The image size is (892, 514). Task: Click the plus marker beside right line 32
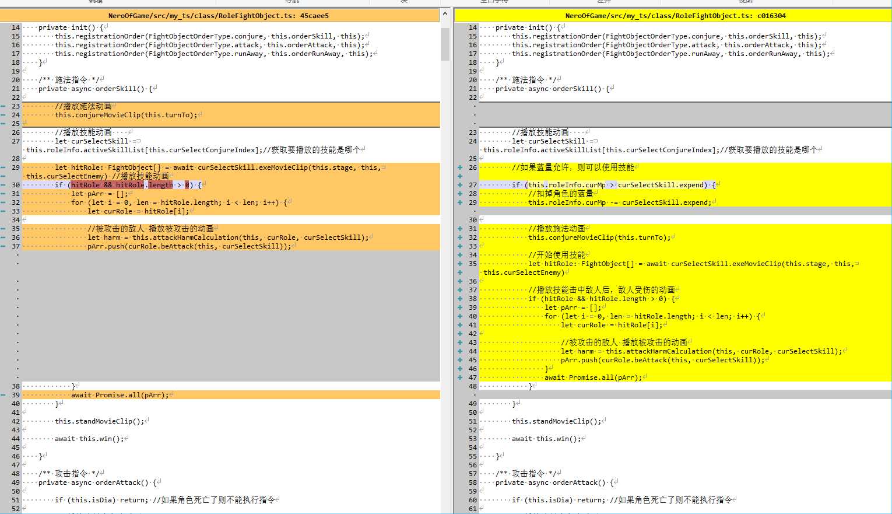pos(460,237)
